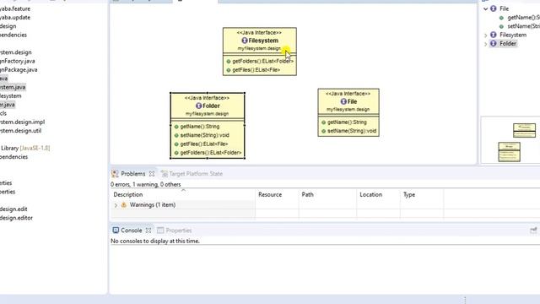Click the warning triangle icon

pos(124,204)
